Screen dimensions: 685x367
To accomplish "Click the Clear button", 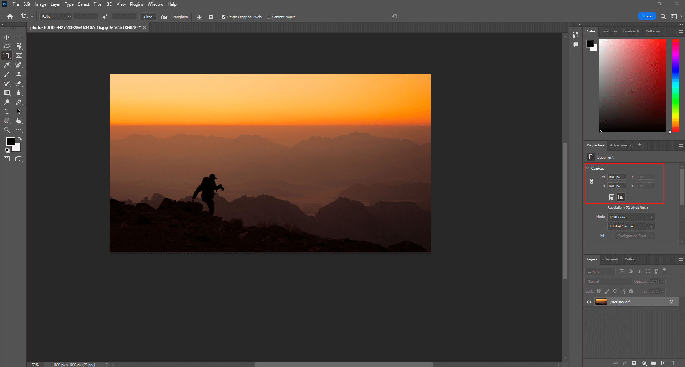I will 148,17.
